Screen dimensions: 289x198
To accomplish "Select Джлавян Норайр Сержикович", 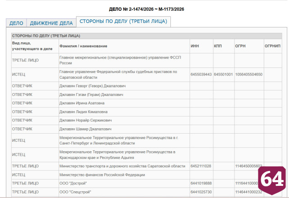I will click(x=86, y=120).
